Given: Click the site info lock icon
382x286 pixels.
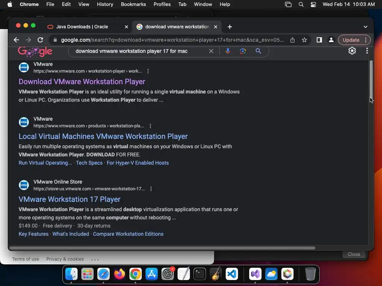Looking at the screenshot, I should click(x=55, y=40).
